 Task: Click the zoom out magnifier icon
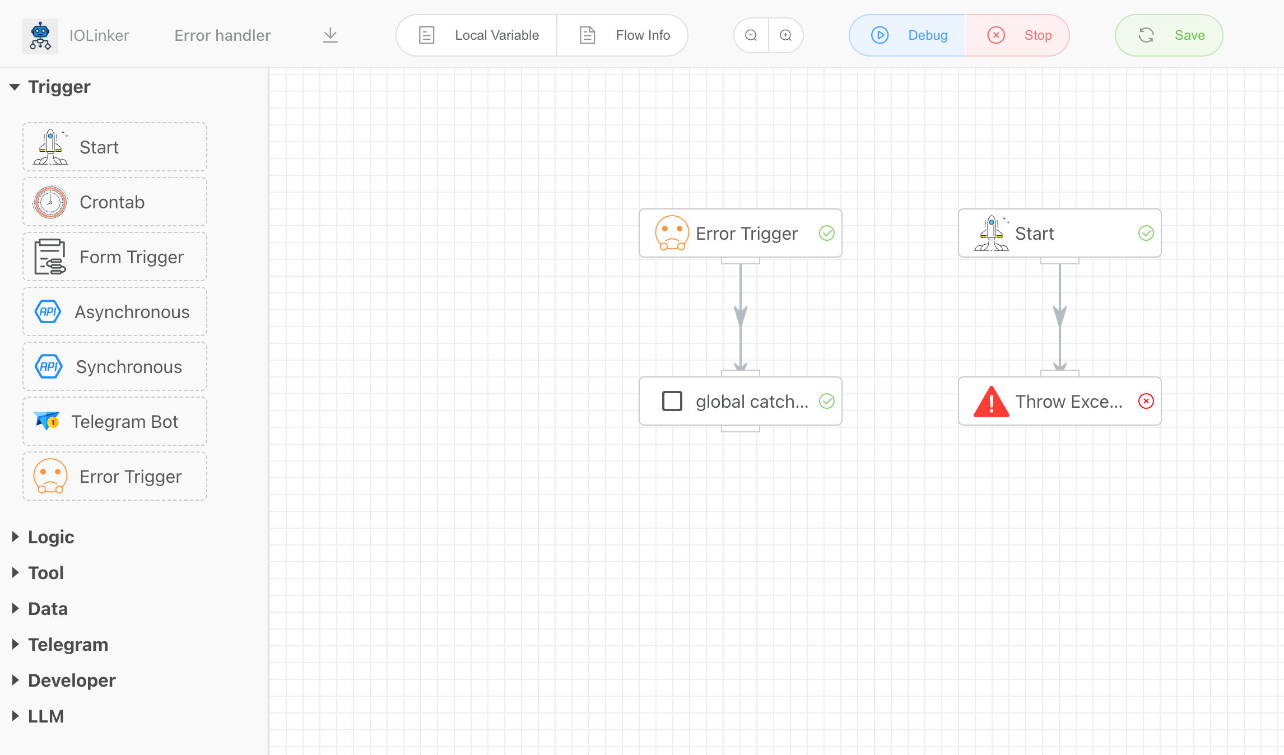pyautogui.click(x=751, y=35)
